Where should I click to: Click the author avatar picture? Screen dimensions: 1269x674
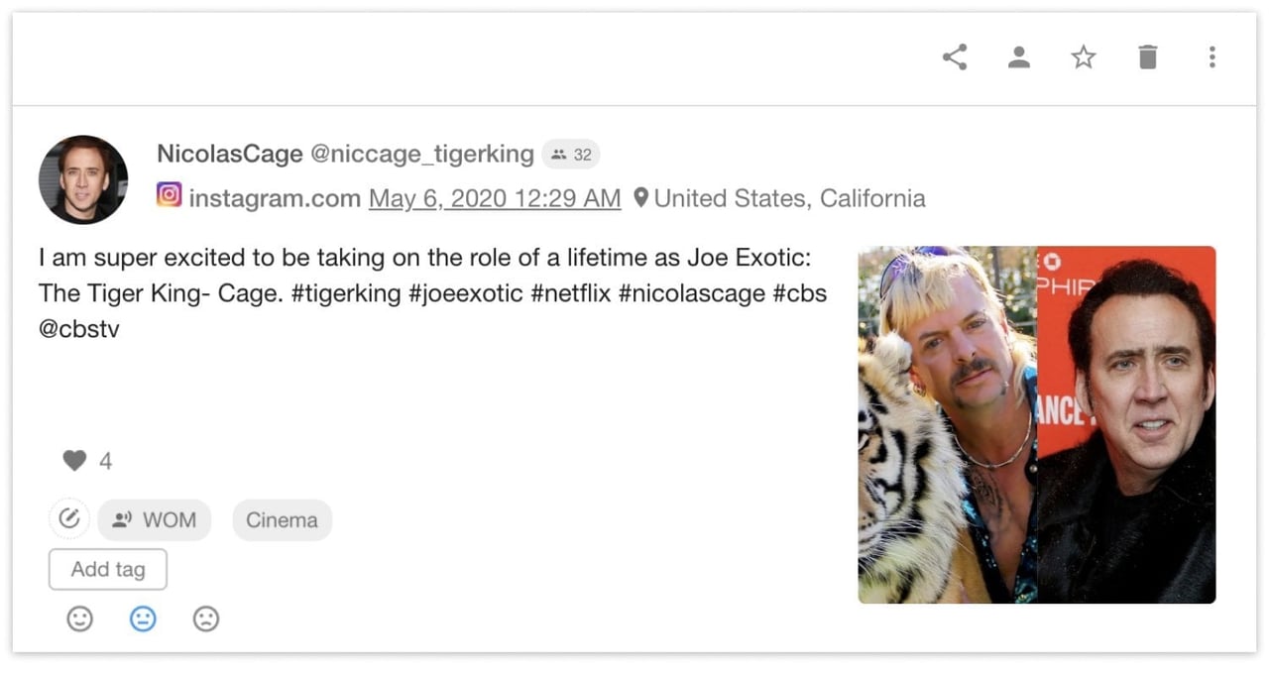tap(83, 179)
